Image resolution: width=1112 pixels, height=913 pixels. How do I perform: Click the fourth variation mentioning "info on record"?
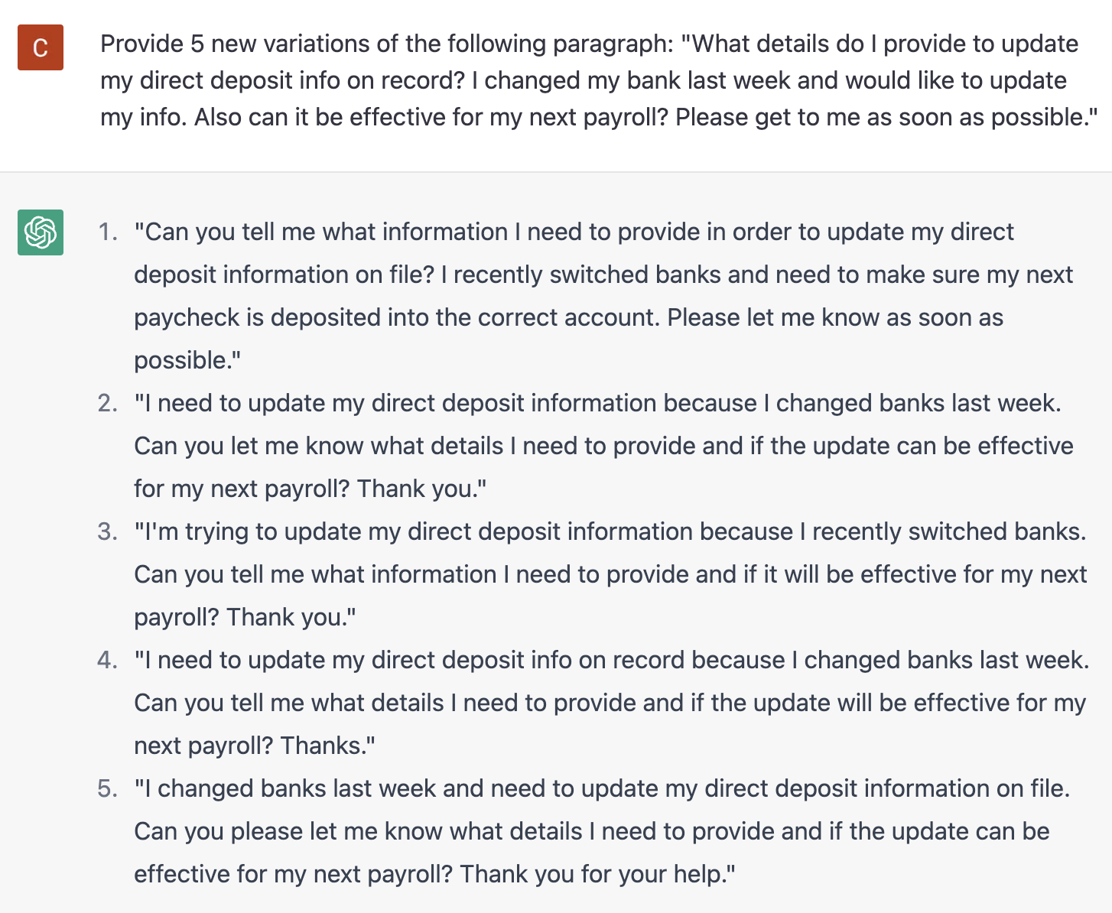612,703
